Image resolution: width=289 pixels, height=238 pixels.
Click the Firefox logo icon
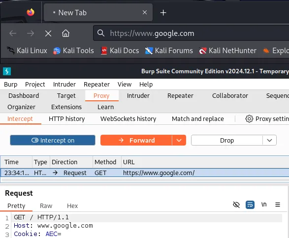pos(31,12)
